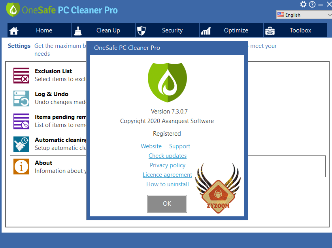Select the Items pending title text
Image resolution: width=332 pixels, height=248 pixels.
tap(60, 117)
